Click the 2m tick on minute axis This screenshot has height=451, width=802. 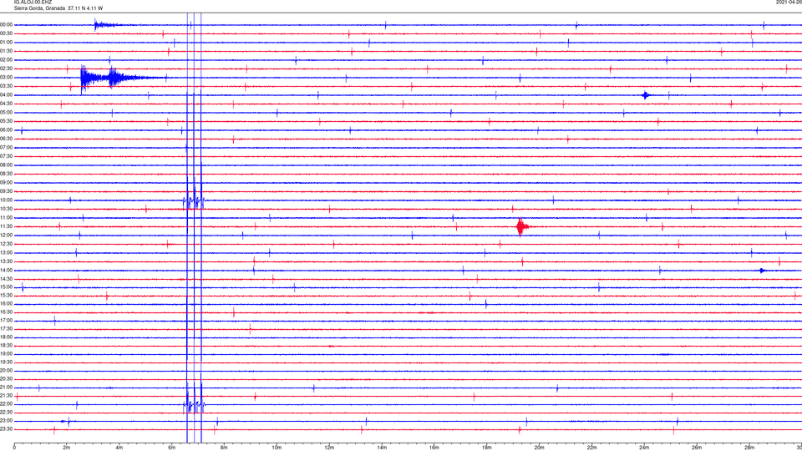click(67, 448)
